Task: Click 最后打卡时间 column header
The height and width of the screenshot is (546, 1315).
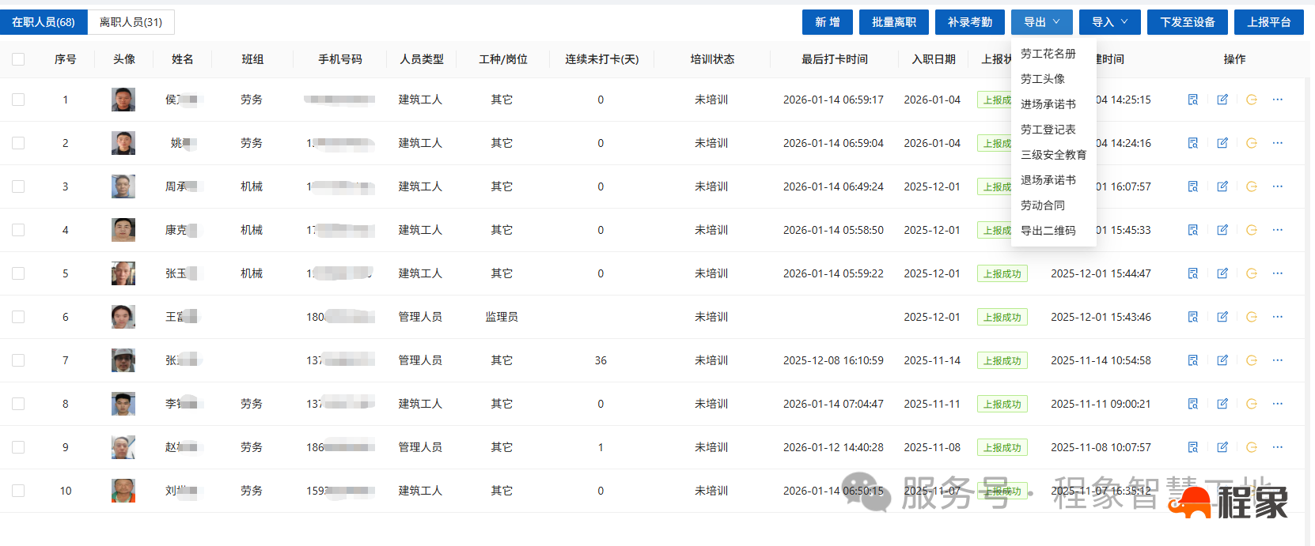Action: point(834,59)
